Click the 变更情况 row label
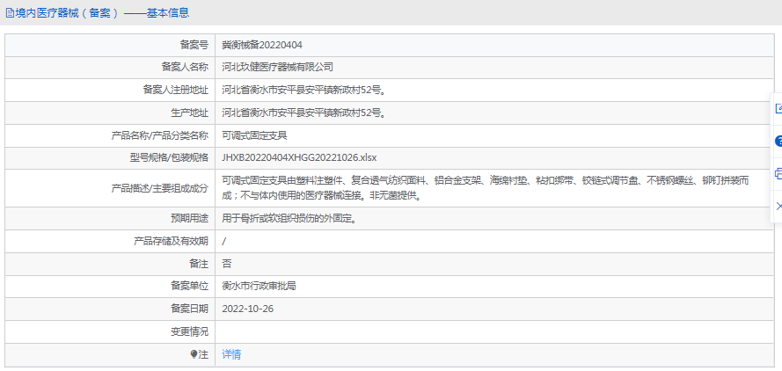Image resolution: width=782 pixels, height=371 pixels. coord(189,331)
